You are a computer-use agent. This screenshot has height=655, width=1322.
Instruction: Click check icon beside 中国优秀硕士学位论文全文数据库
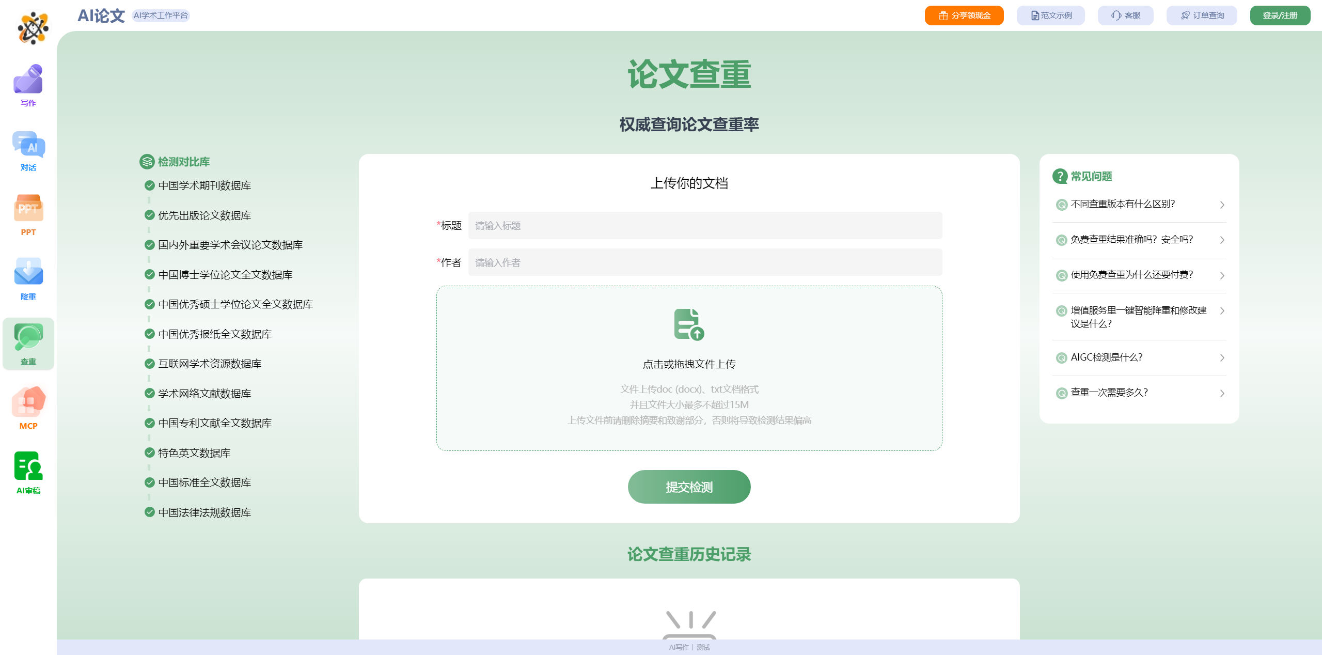[x=150, y=304]
